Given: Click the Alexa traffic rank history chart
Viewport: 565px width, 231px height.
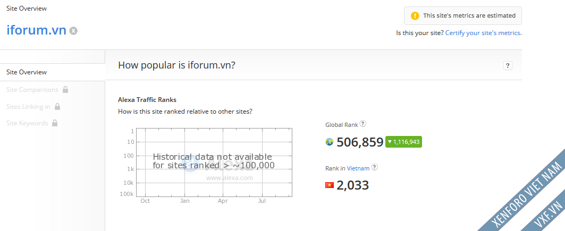Looking at the screenshot, I should click(218, 162).
